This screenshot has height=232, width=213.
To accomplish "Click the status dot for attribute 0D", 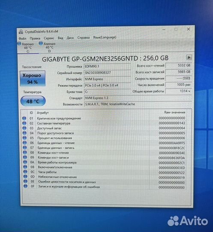I will [26, 177].
